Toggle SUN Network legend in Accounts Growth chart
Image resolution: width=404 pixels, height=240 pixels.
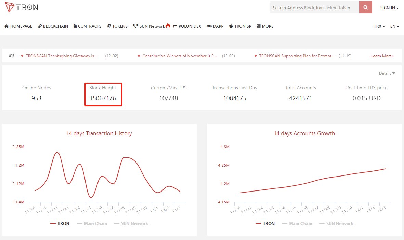click(x=336, y=224)
